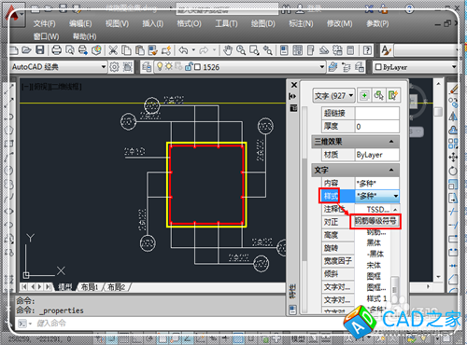Screen dimensions: 467x345
Task: Select 钢筋等级符号 from style list
Action: point(375,221)
